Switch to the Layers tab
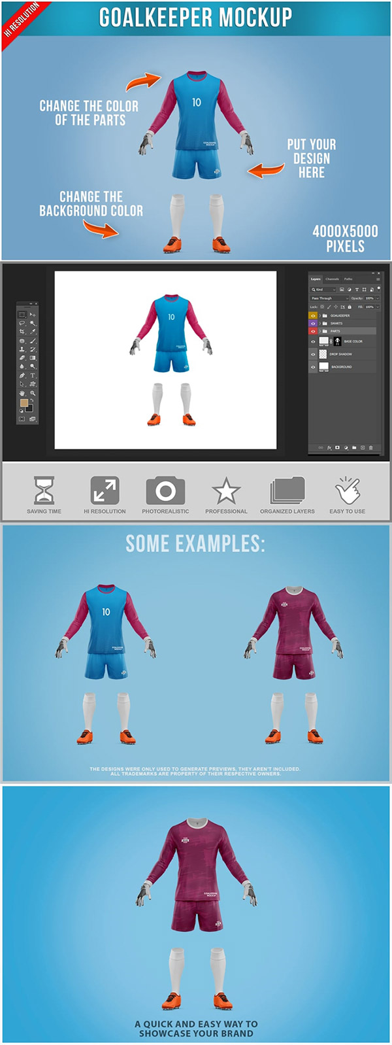The width and height of the screenshot is (392, 1045). tap(316, 279)
